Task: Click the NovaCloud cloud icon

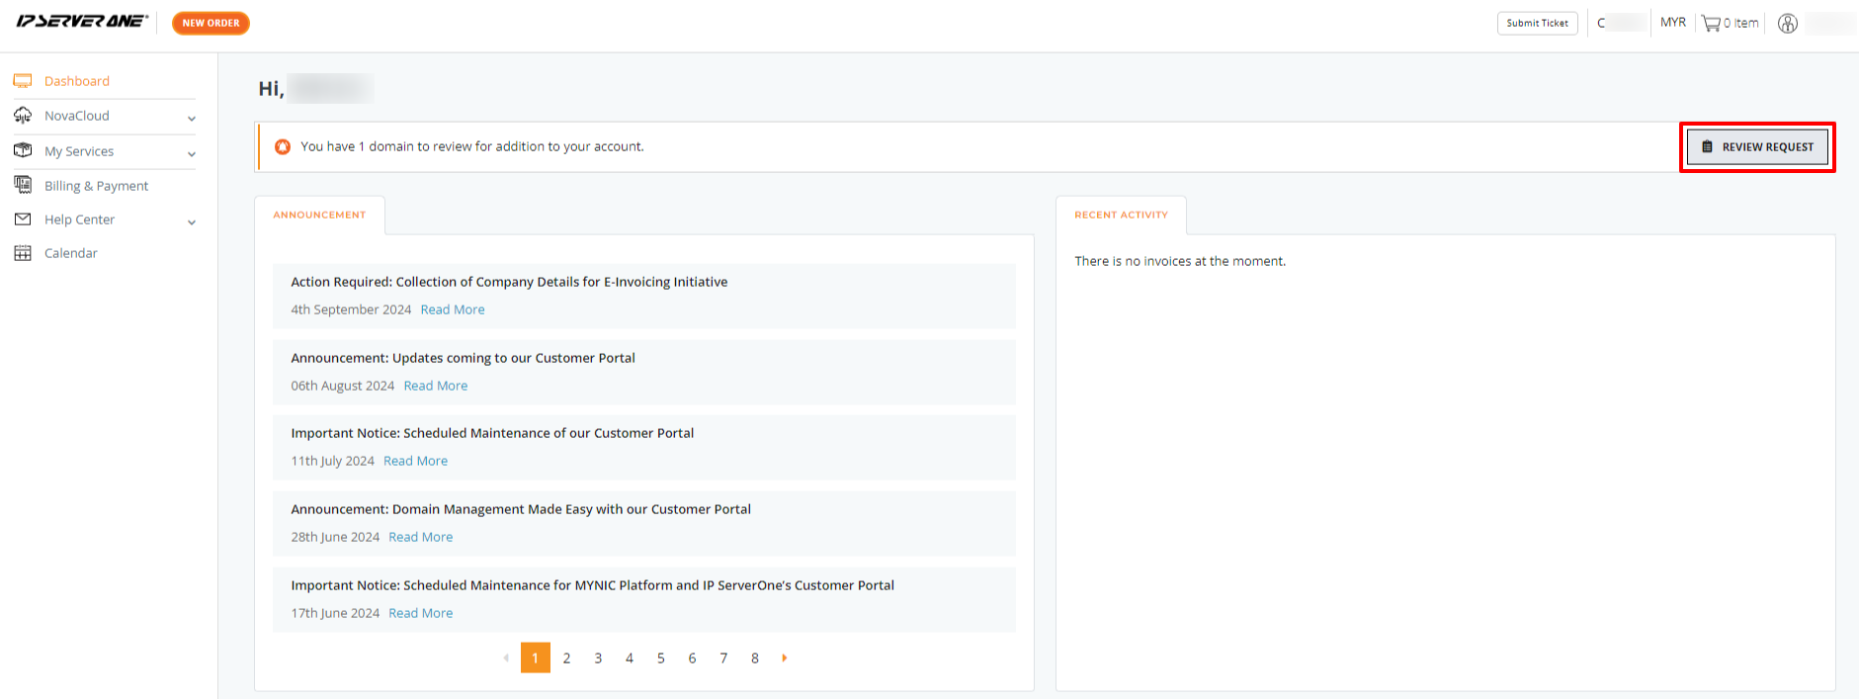Action: [23, 116]
